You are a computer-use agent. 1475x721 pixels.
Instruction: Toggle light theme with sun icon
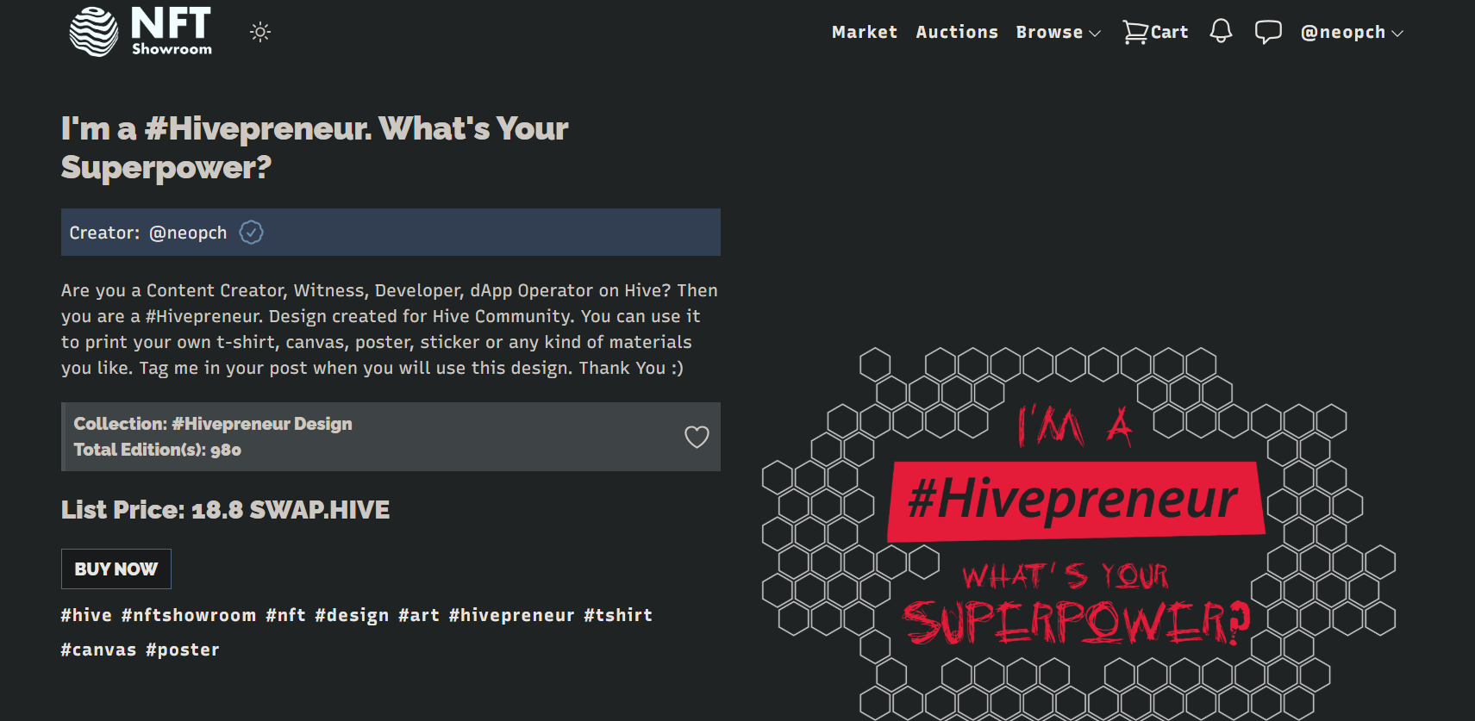point(260,32)
